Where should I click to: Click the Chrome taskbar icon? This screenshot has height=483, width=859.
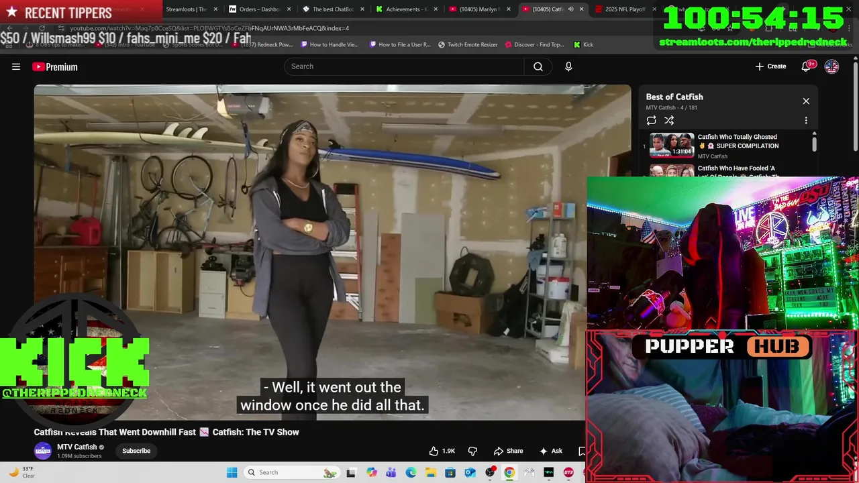509,472
